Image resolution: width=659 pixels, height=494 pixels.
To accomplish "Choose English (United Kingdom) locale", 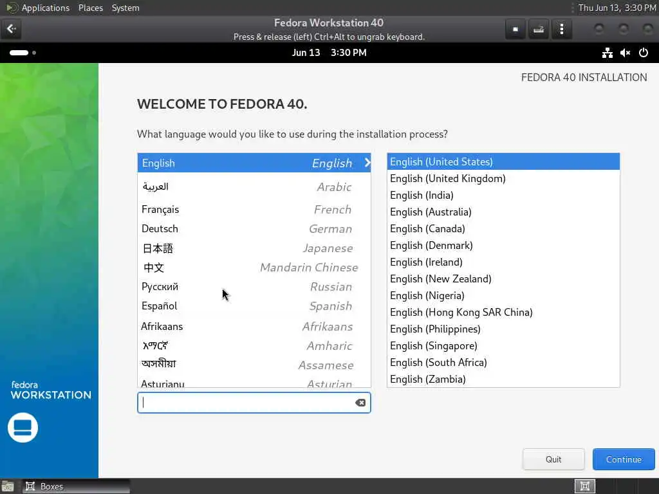I will pos(503,179).
